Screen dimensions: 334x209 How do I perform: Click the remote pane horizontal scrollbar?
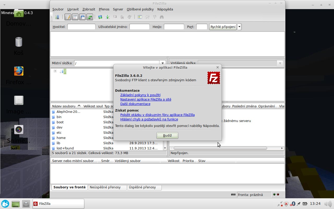point(220,148)
